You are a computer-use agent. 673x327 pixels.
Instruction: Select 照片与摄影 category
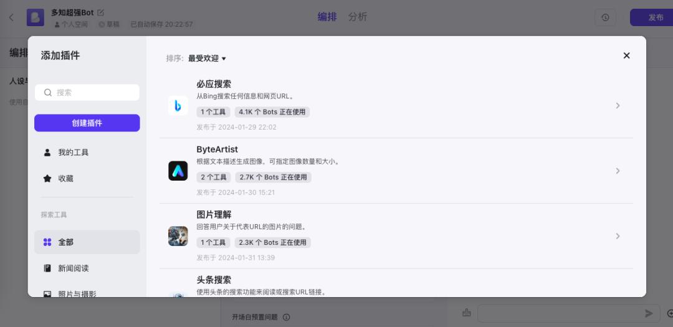(87, 293)
